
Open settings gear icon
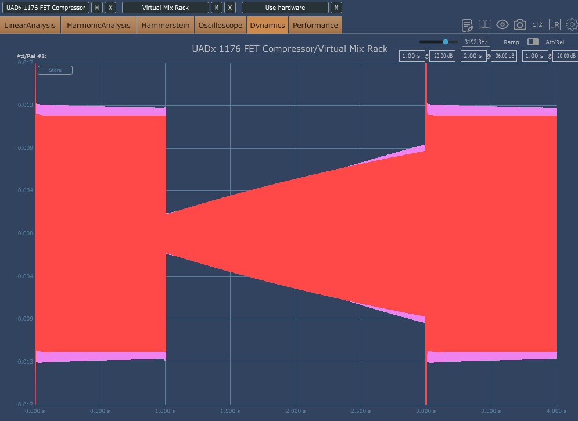coord(572,24)
